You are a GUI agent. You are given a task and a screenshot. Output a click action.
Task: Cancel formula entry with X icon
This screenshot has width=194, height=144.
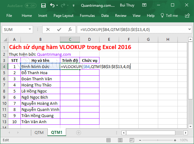(x=48, y=29)
